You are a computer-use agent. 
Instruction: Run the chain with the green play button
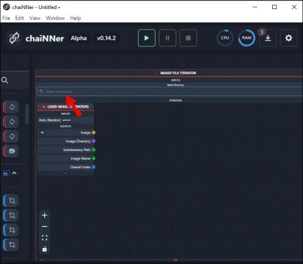coord(147,38)
